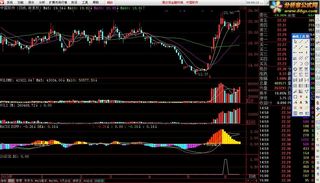Switch to the MACDBL template
The width and height of the screenshot is (320, 183).
[x=53, y=181]
